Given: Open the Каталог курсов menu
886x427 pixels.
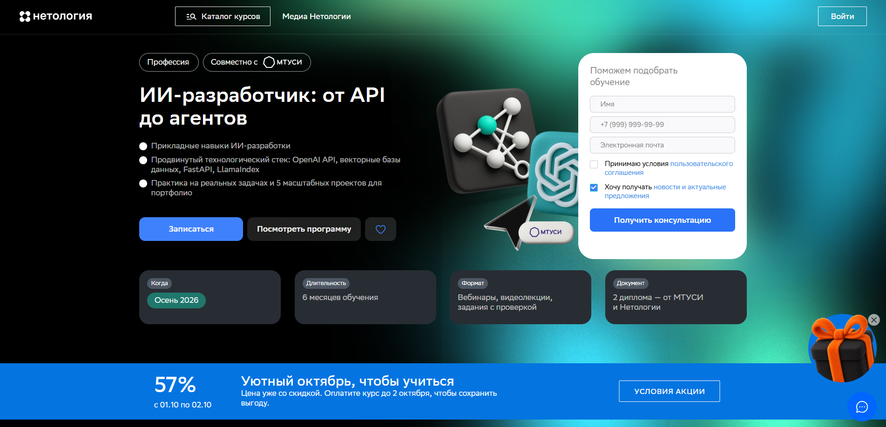Looking at the screenshot, I should pyautogui.click(x=223, y=16).
